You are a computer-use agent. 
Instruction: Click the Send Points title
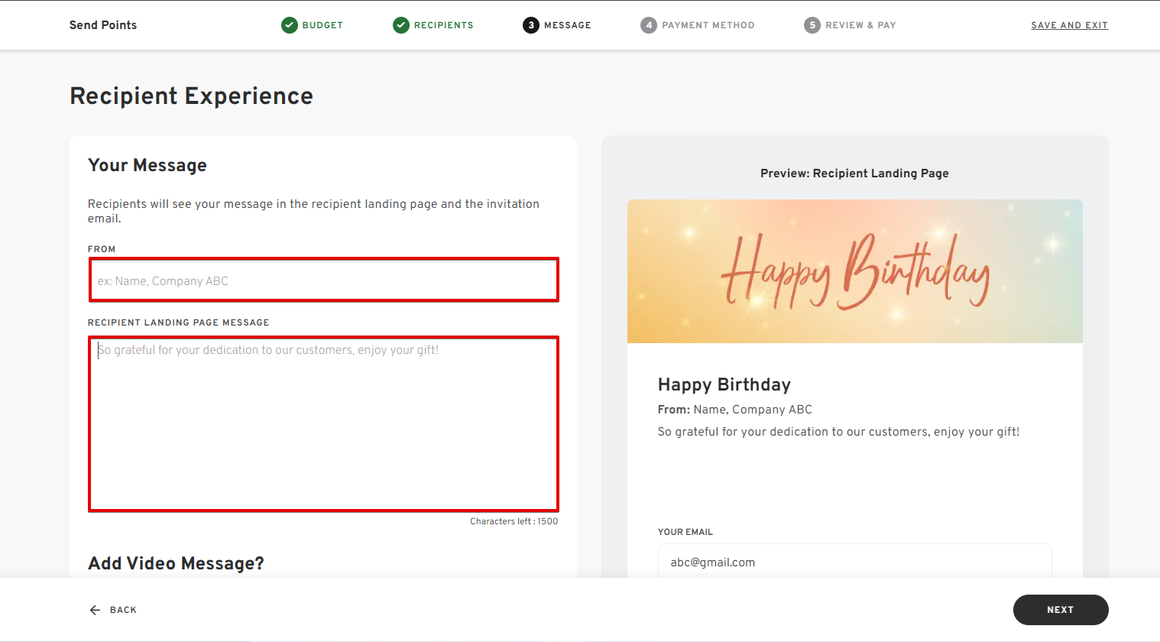click(x=103, y=25)
